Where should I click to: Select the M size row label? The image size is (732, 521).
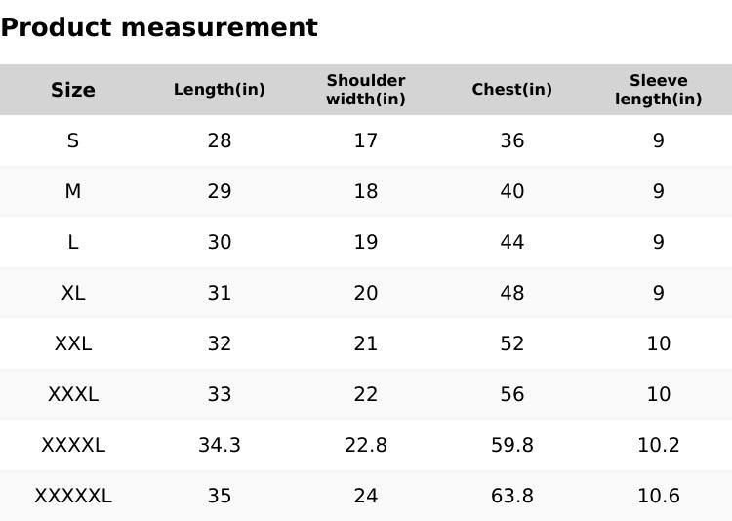click(x=73, y=191)
